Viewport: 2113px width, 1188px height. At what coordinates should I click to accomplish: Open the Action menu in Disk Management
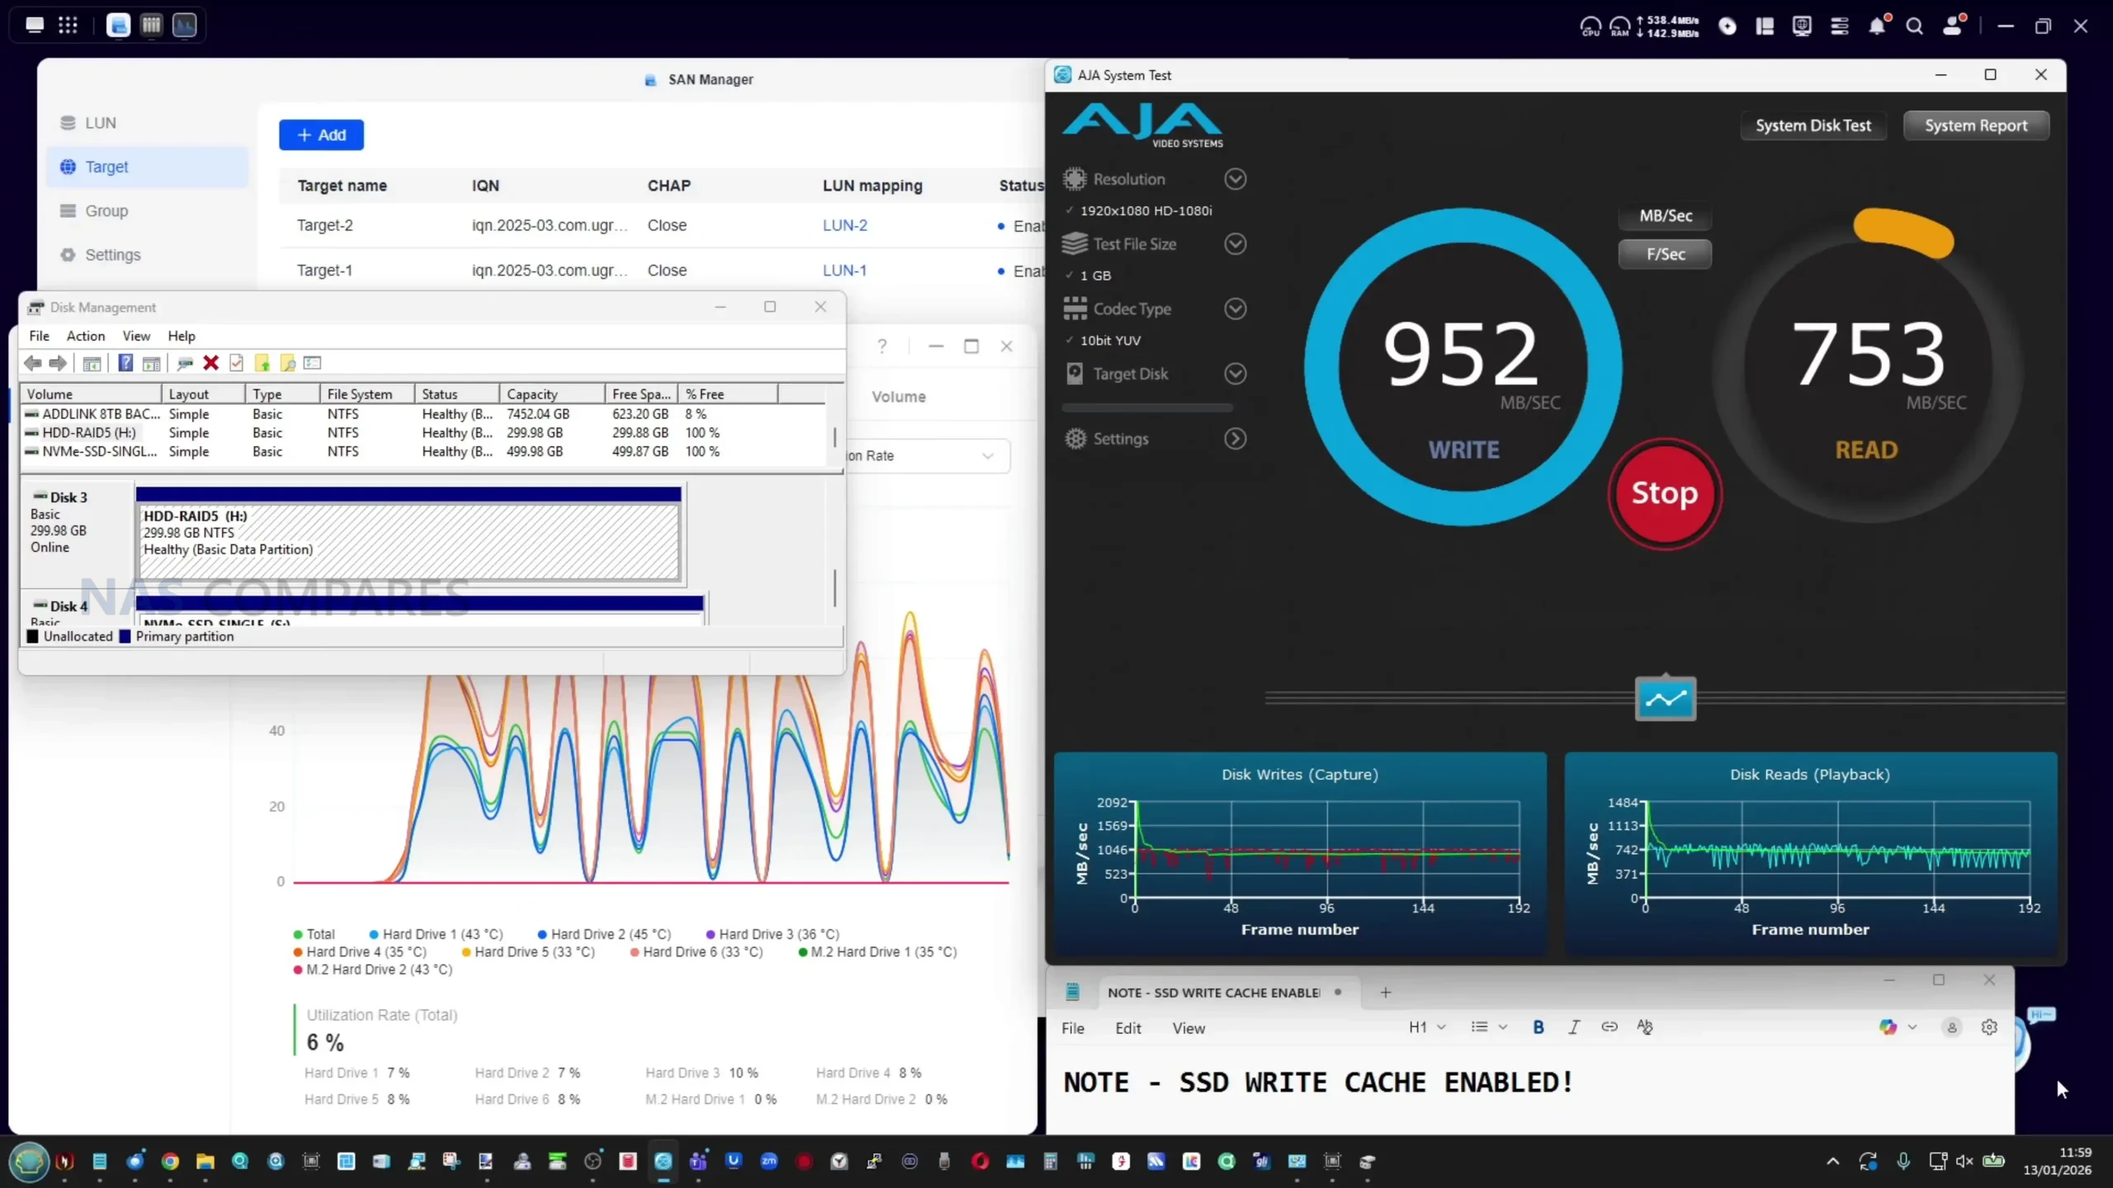pyautogui.click(x=85, y=336)
